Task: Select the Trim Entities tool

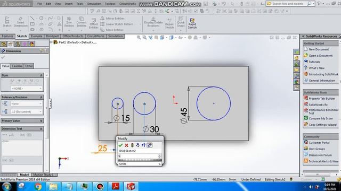Action: 69,22
